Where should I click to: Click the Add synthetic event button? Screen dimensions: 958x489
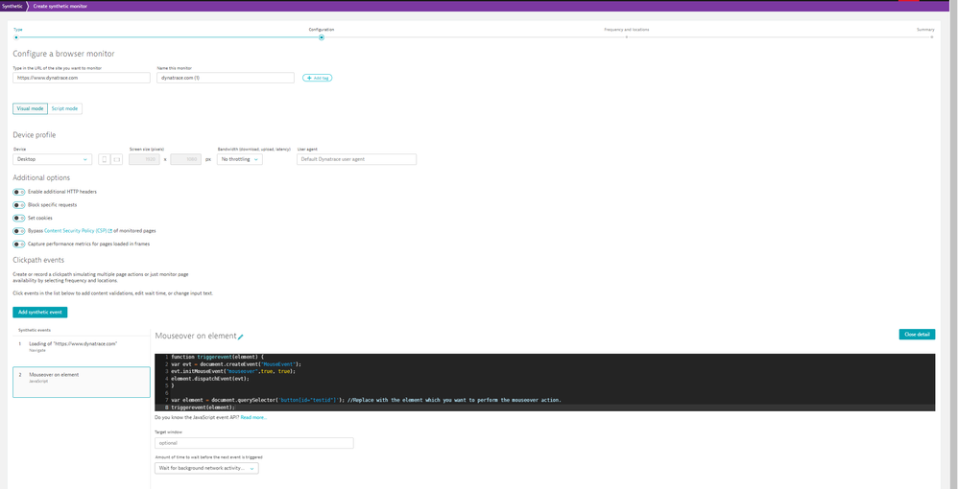point(40,313)
